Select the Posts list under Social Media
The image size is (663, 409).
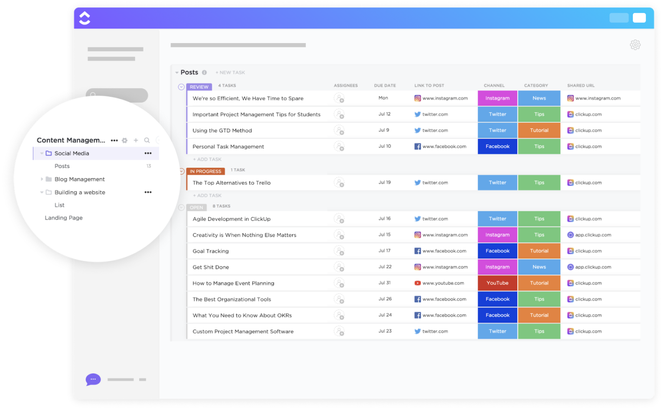(62, 166)
